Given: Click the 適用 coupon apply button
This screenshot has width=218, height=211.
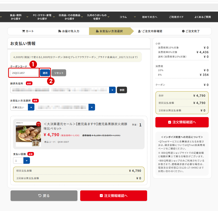Looking at the screenshot, I should (45, 73).
